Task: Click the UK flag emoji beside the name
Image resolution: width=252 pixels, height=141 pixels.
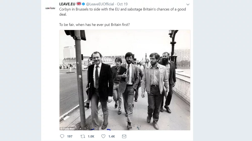Action: [79, 4]
